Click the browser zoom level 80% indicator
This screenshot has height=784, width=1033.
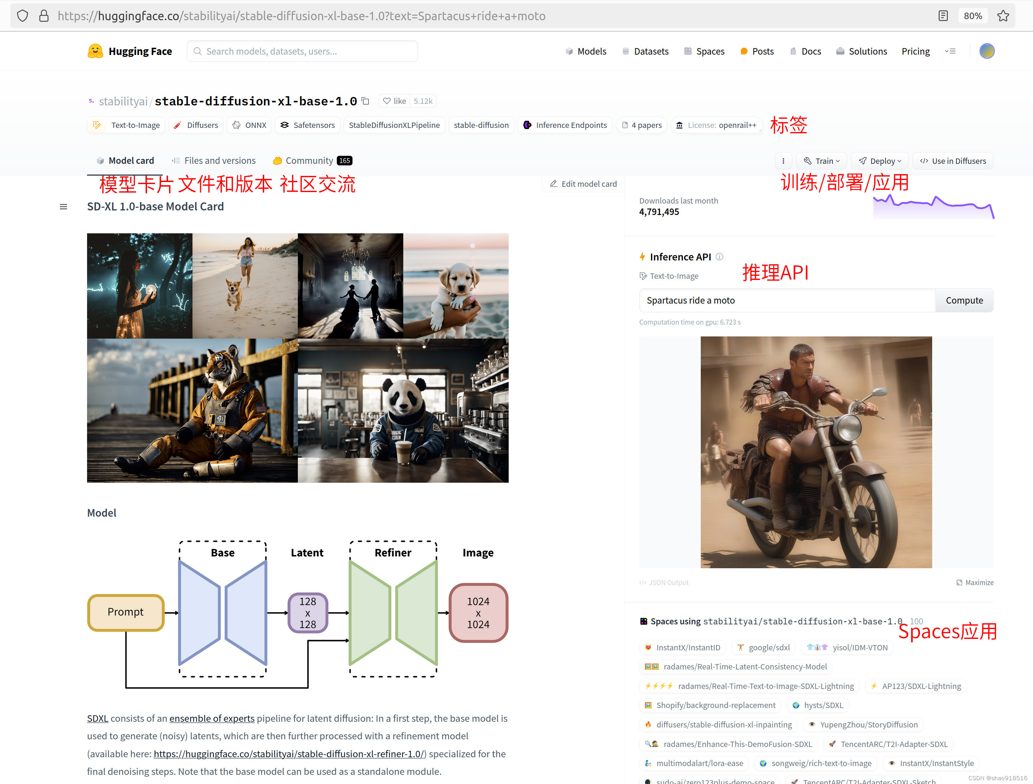[973, 16]
